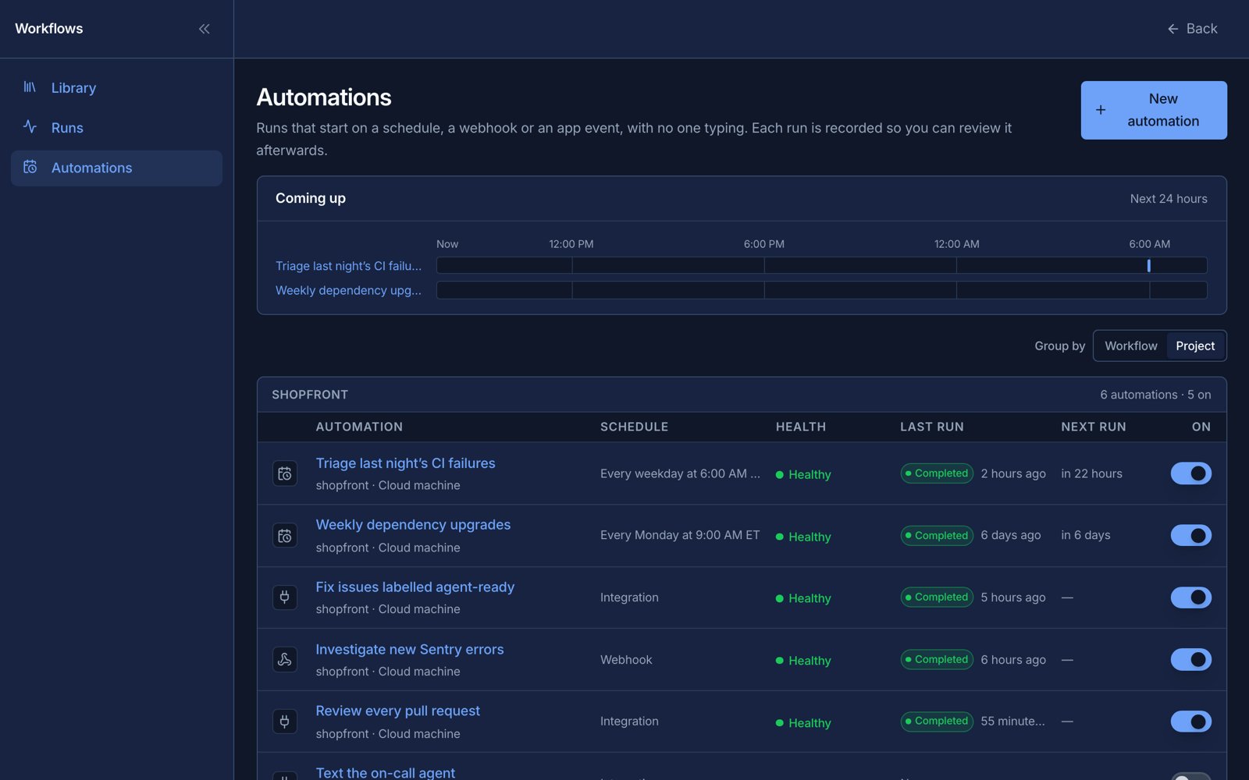
Task: Click plug icon for Review every pull request
Action: [x=285, y=721]
